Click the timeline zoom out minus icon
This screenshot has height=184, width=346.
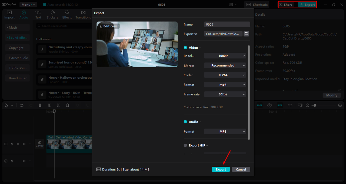point(307,105)
